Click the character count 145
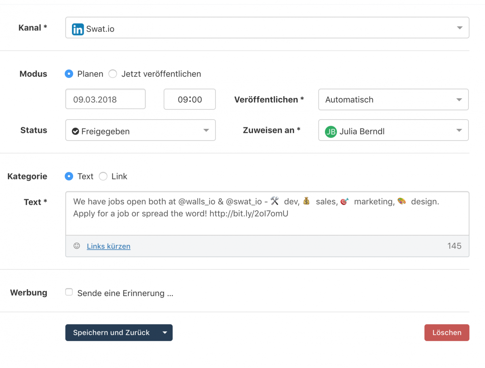Viewport: 485px width, 368px height. 454,246
